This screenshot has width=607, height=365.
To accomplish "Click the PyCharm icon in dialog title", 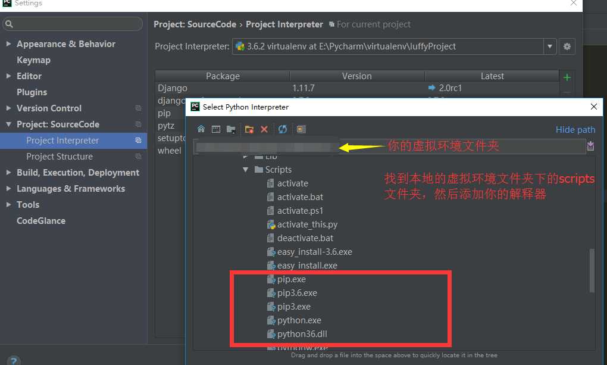I will coord(195,107).
